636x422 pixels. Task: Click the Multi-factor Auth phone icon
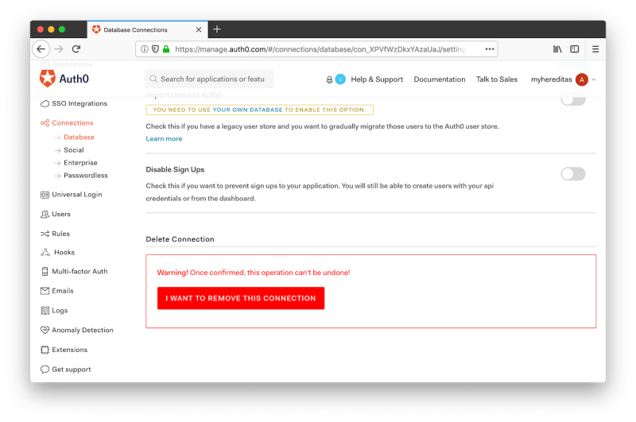coord(45,272)
